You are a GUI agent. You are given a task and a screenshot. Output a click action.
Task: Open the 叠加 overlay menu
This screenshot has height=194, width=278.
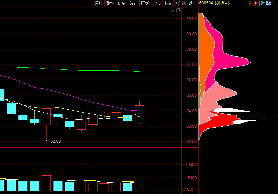pos(110,3)
